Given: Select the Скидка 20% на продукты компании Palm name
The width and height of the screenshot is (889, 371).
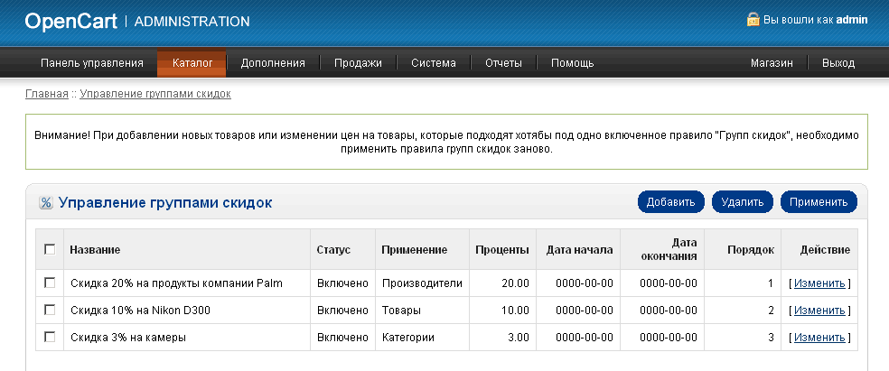Looking at the screenshot, I should [176, 283].
